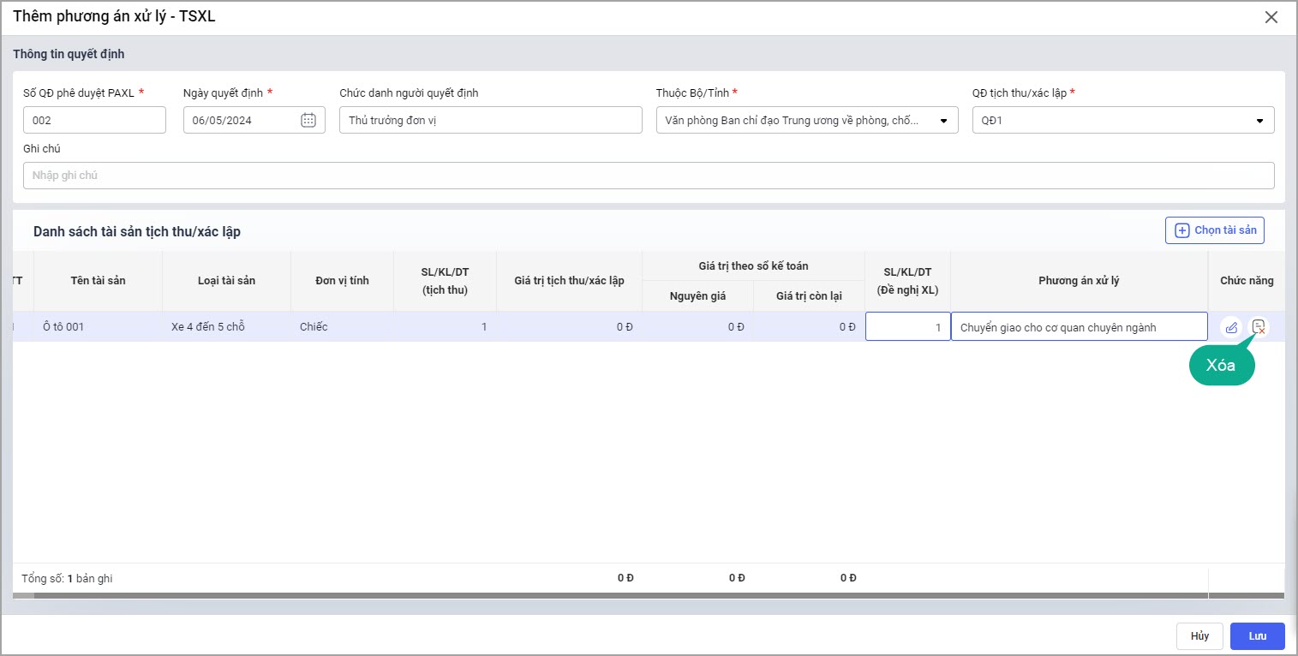
Task: Click the Tên tài sản column header
Action: [x=98, y=281]
